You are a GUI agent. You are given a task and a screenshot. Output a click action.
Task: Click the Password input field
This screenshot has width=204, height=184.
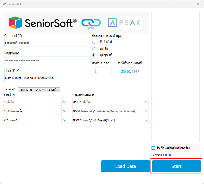(47, 60)
